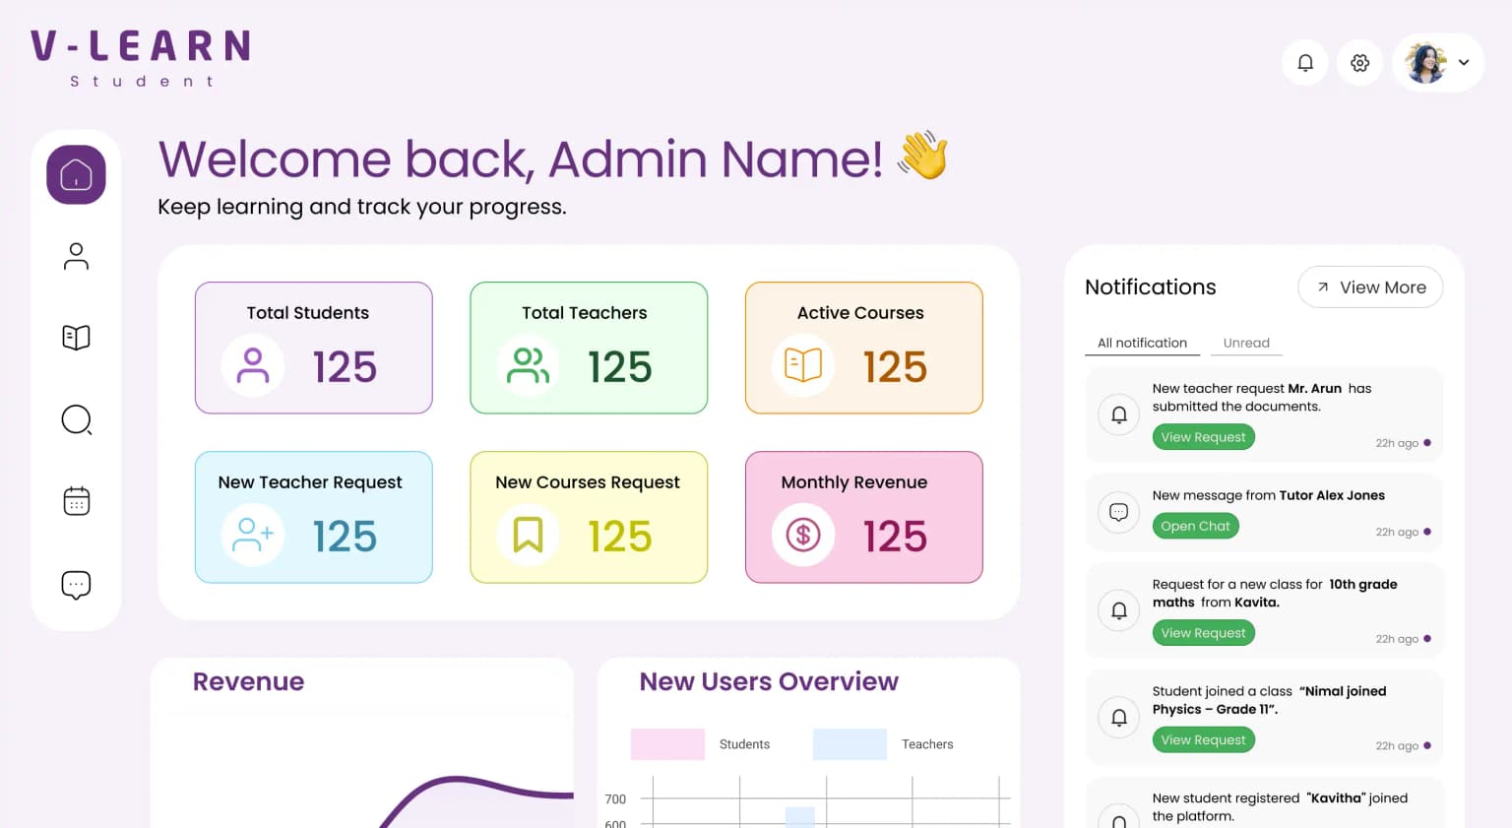Click the New Users Overview heading
1512x828 pixels.
tap(769, 681)
